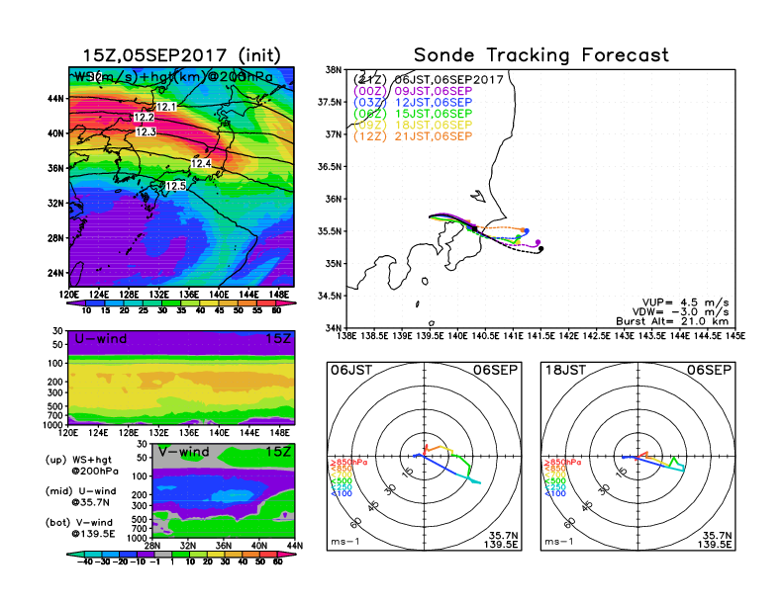Click the "VDW= -3.0 m/s" value

(680, 312)
